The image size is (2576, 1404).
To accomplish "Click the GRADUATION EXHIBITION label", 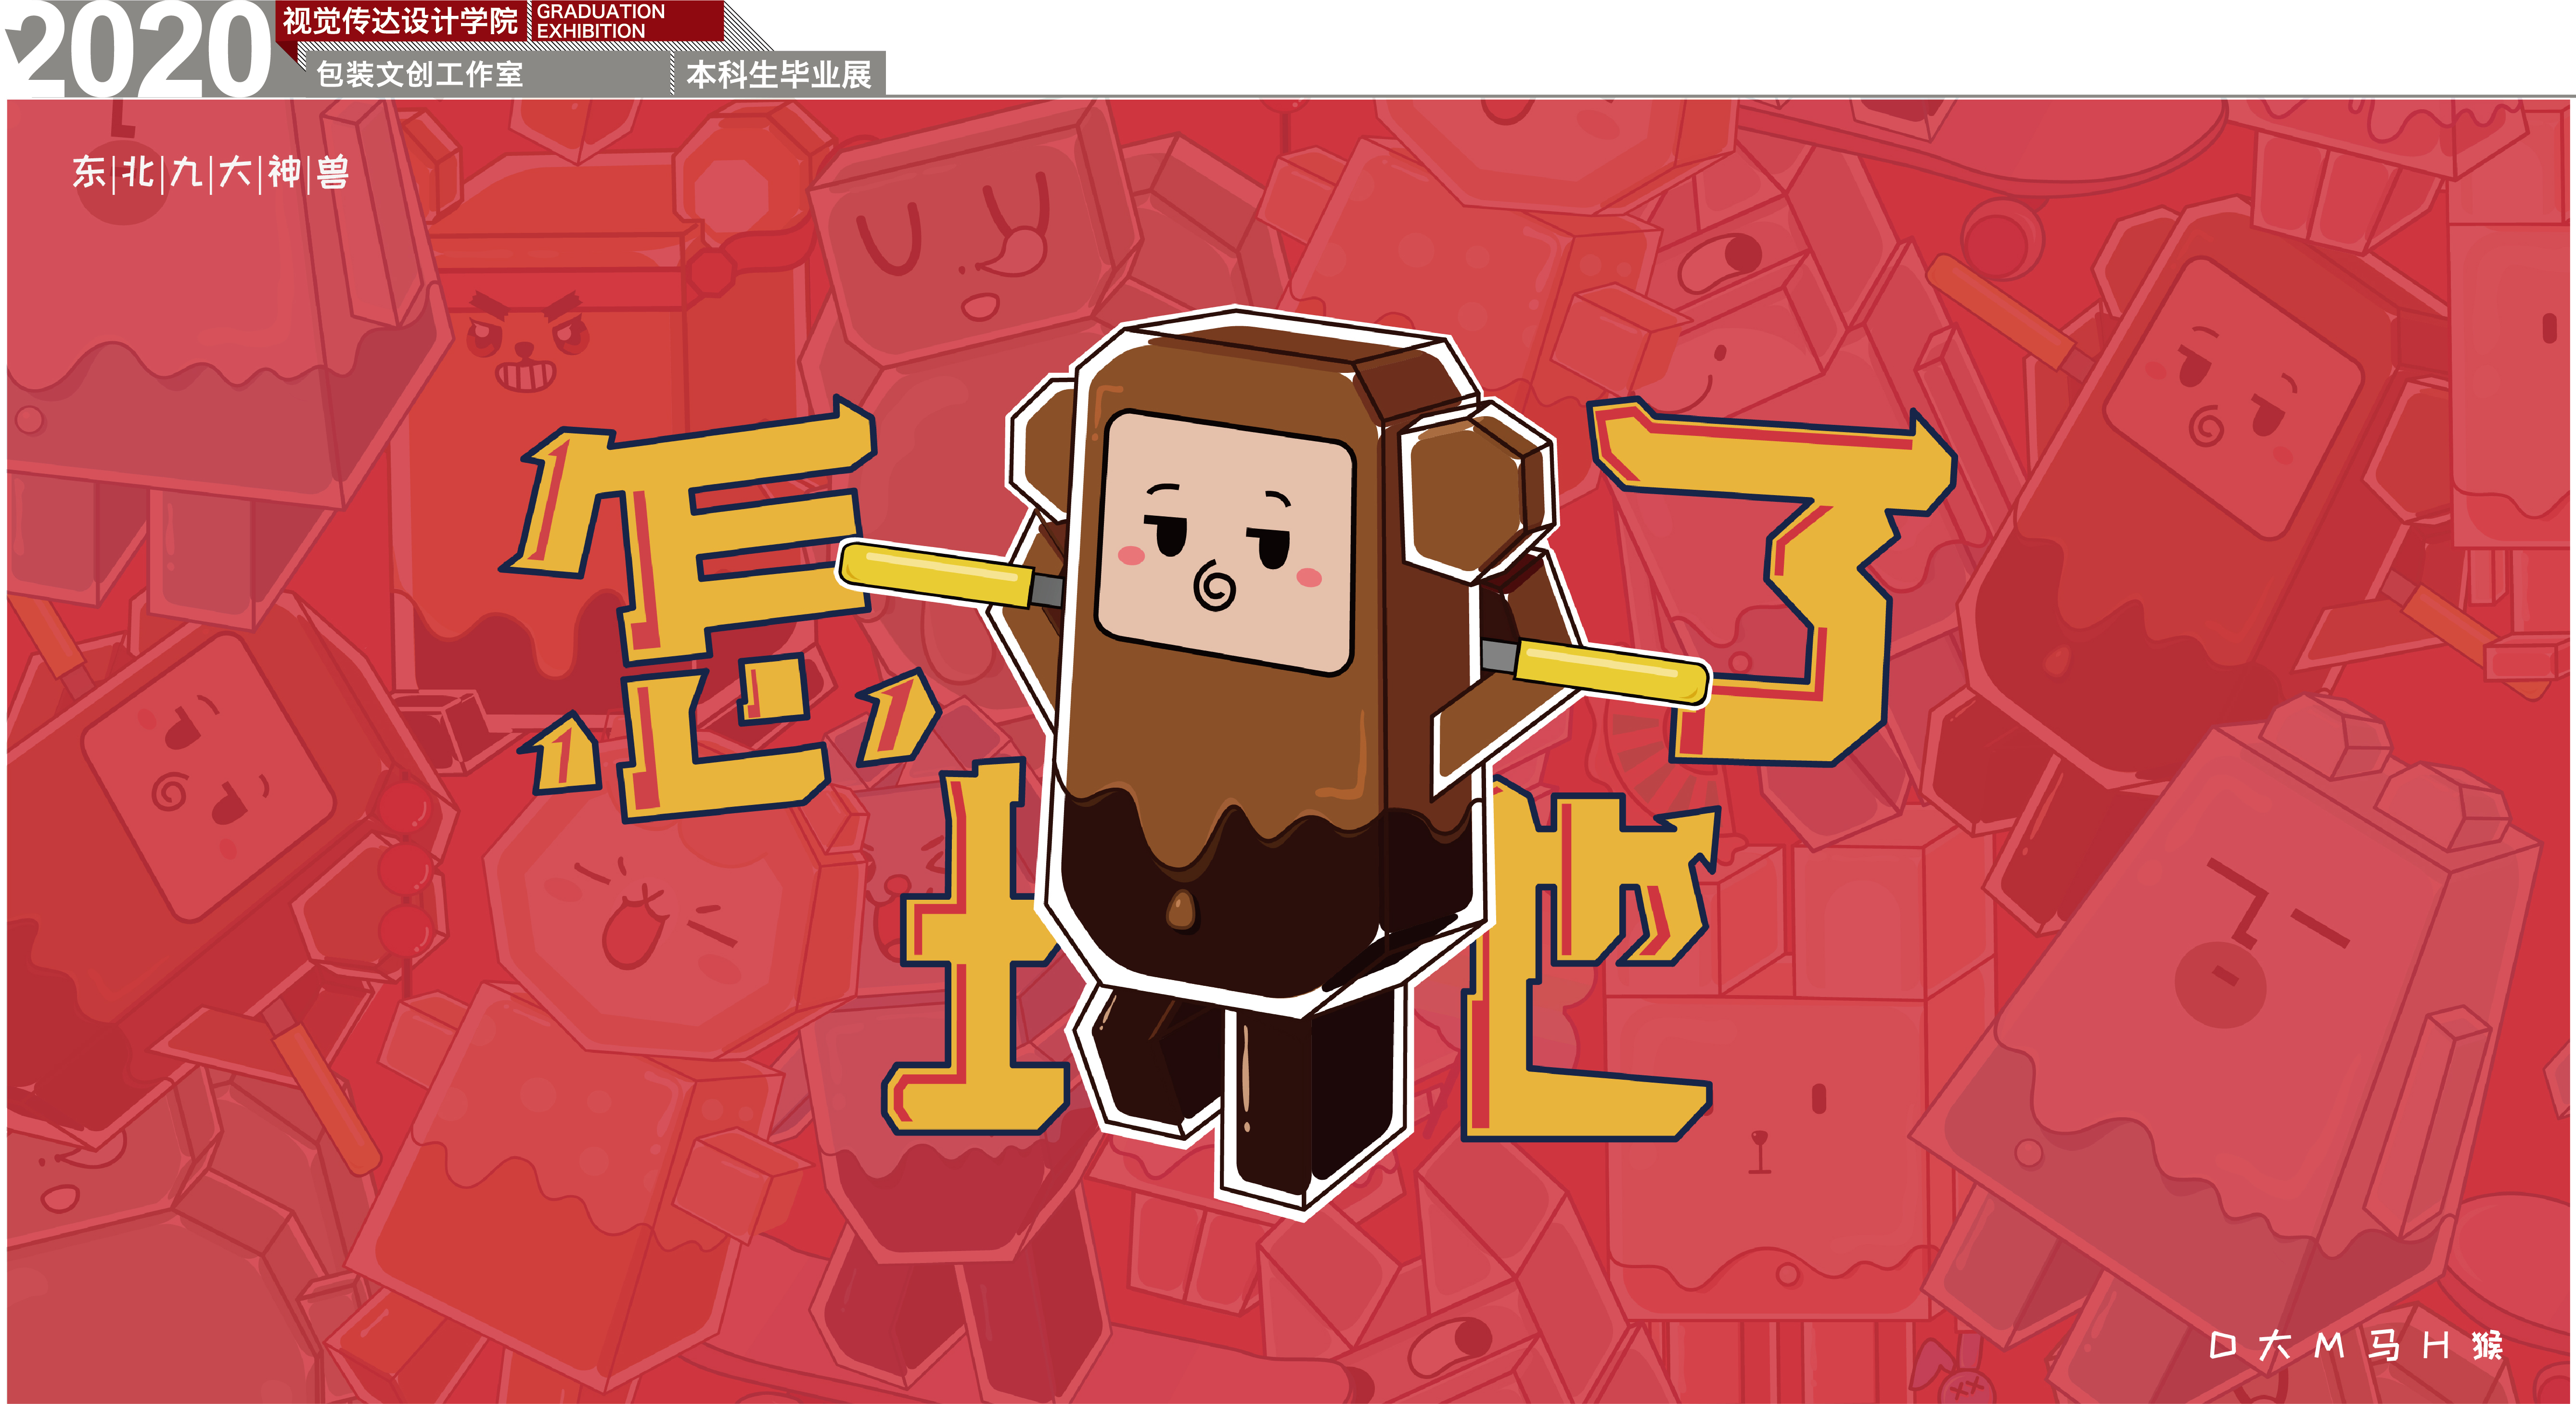I will (x=600, y=21).
